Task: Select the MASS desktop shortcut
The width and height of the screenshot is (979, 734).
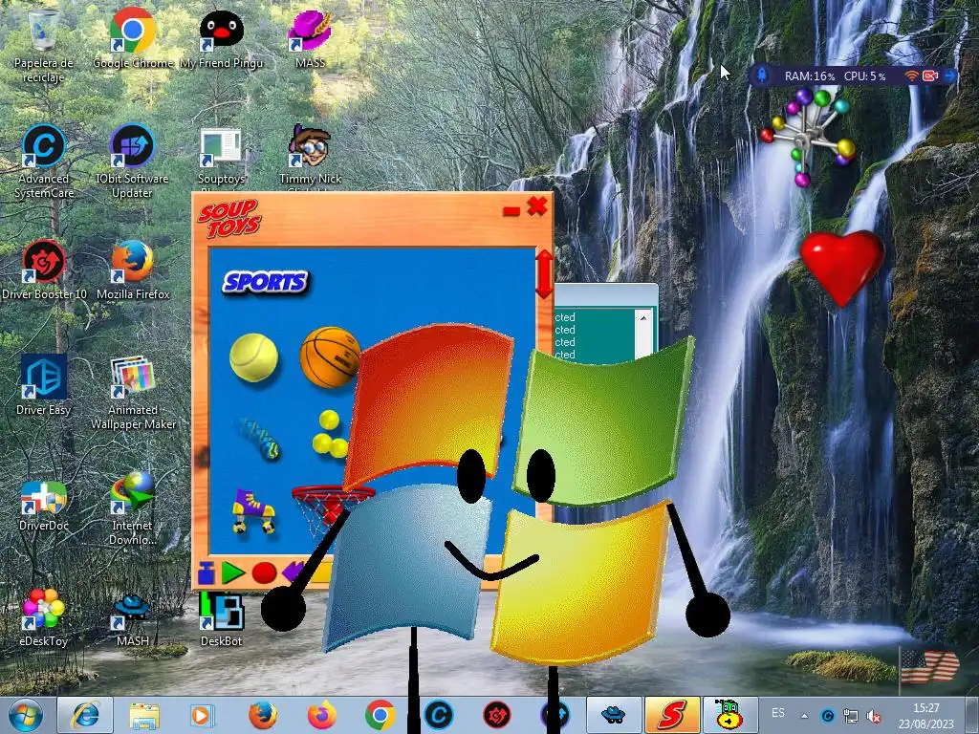Action: (310, 38)
